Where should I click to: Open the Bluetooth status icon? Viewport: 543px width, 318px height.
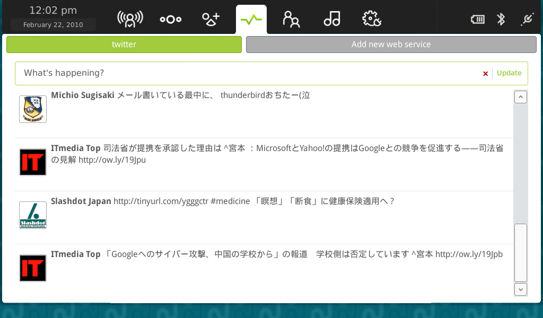click(501, 19)
